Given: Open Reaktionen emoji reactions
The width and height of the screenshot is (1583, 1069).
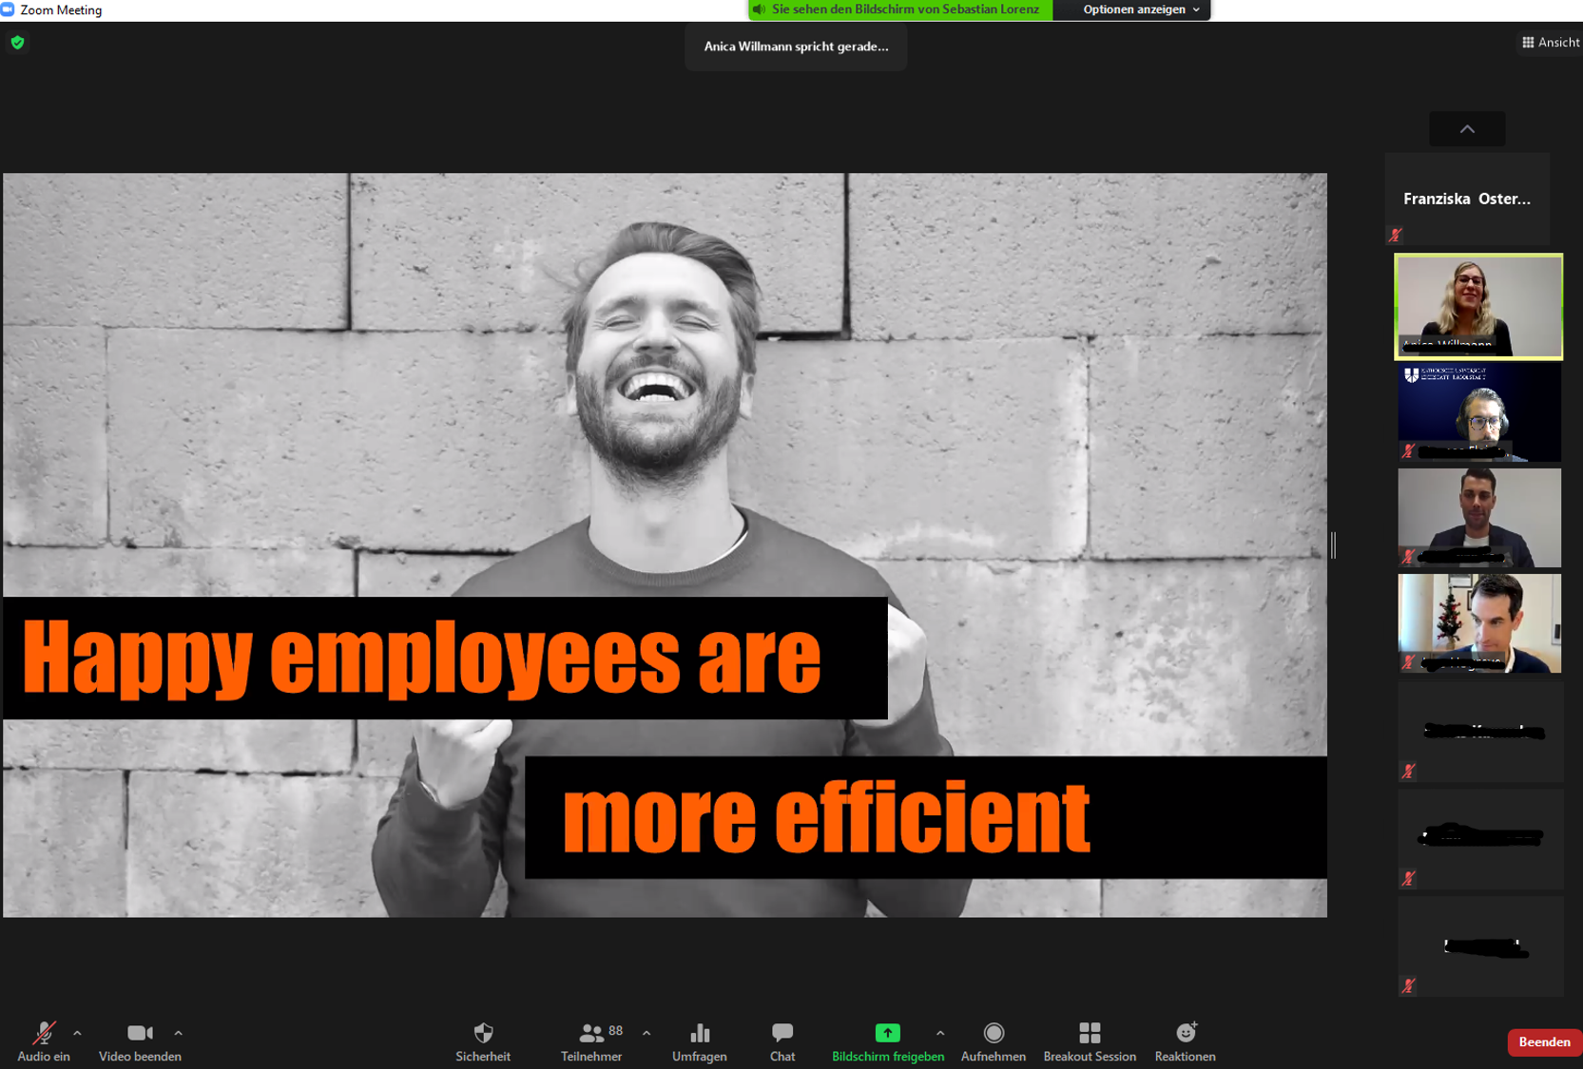Looking at the screenshot, I should pos(1185,1034).
